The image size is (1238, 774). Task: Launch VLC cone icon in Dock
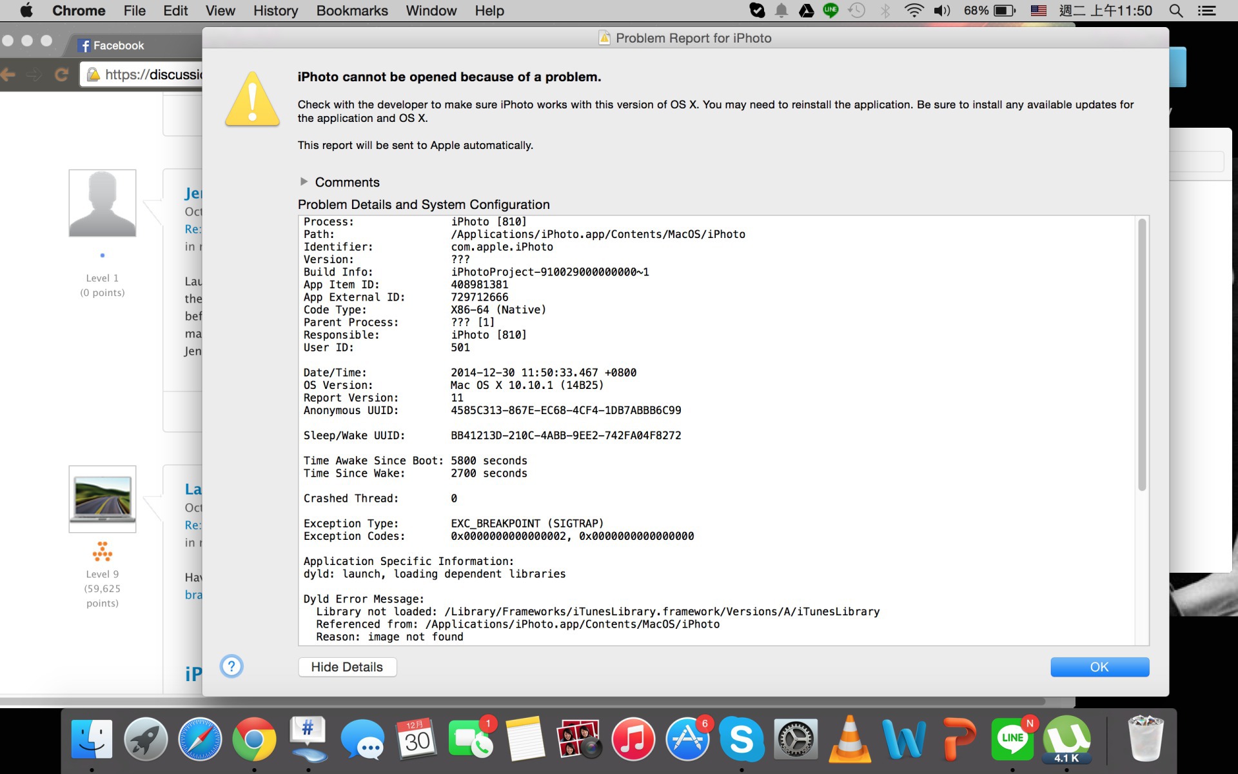[850, 739]
